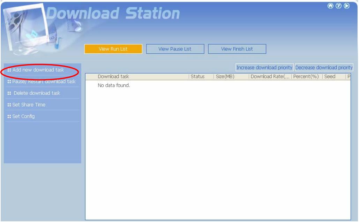Choose Delete download task in sidebar
The image size is (359, 222).
tap(37, 93)
